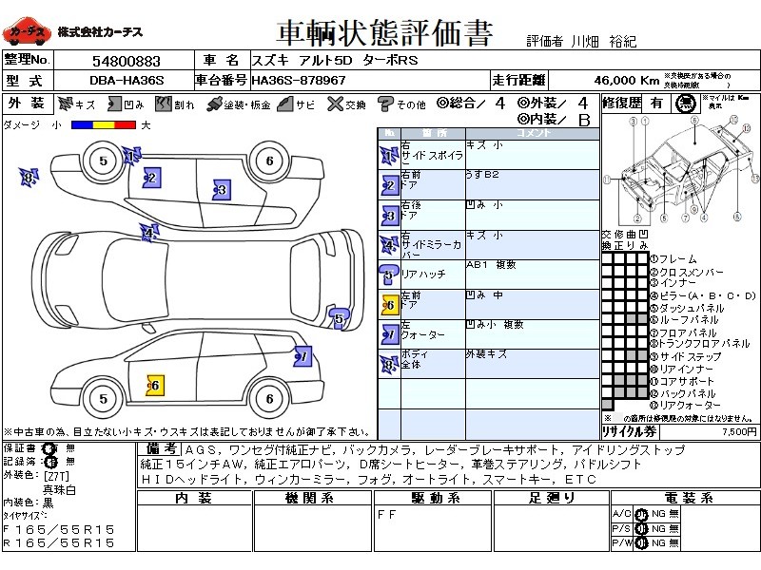The width and height of the screenshot is (761, 570).
Task: Click the キズ scratch legend icon
Action: click(x=66, y=104)
